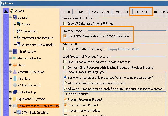Collapse Digital Process for Manufacturing node
The height and width of the screenshot is (116, 168).
[10, 106]
